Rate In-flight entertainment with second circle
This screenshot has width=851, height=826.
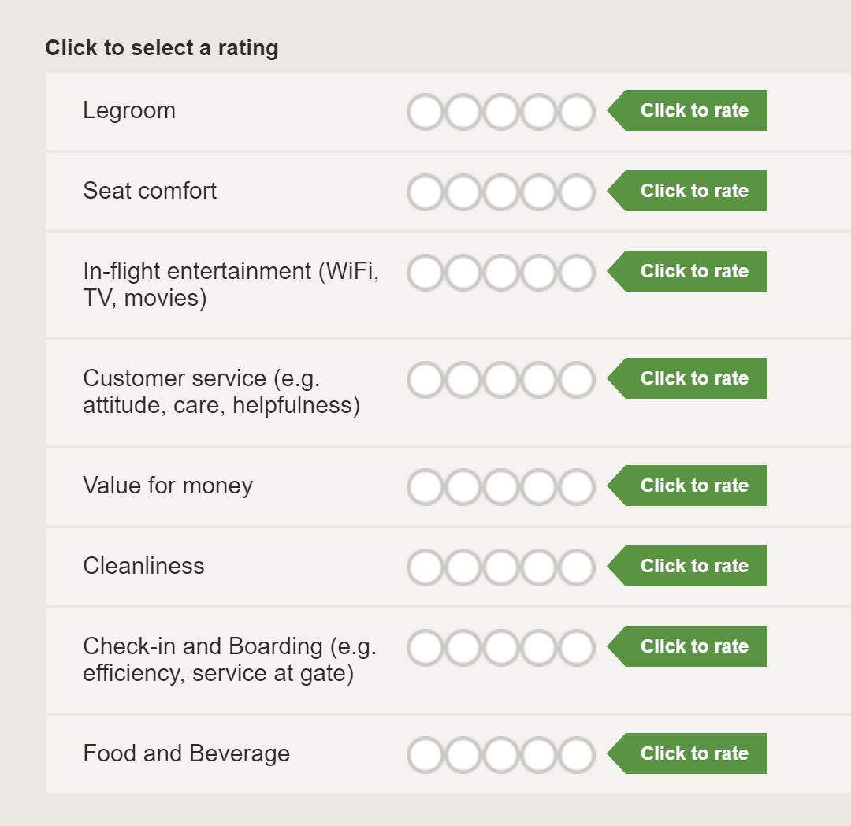(463, 273)
